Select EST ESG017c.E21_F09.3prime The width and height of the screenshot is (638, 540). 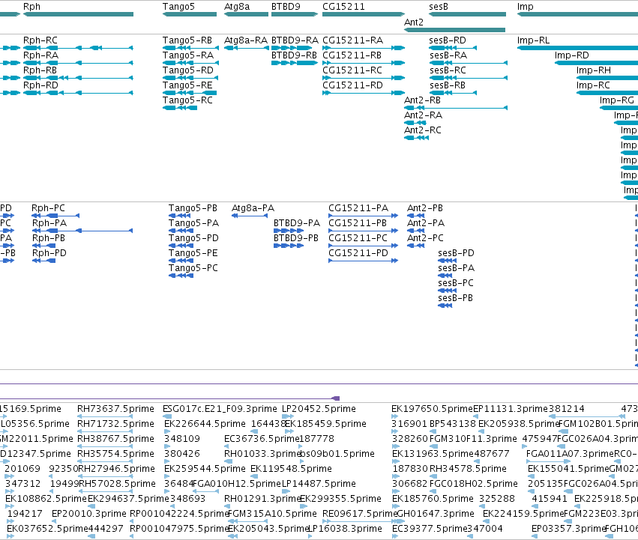click(x=167, y=416)
